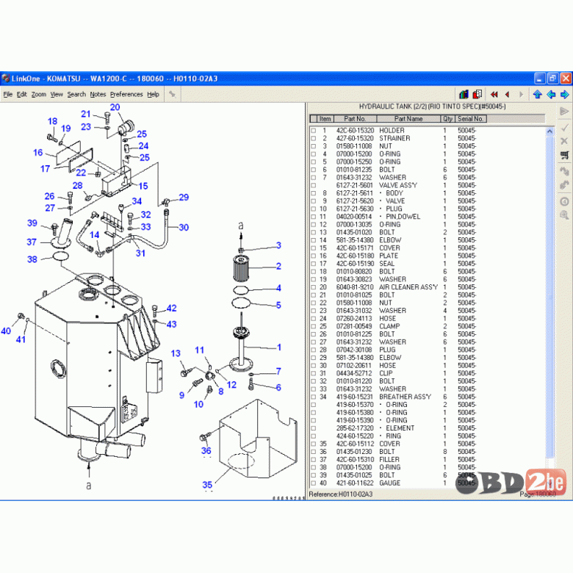The width and height of the screenshot is (573, 573).
Task: Select part number 04434-52712 CLIP
Action: 354,373
